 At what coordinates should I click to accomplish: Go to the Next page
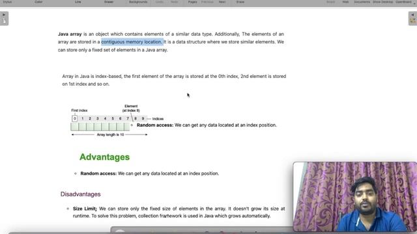[222, 2]
